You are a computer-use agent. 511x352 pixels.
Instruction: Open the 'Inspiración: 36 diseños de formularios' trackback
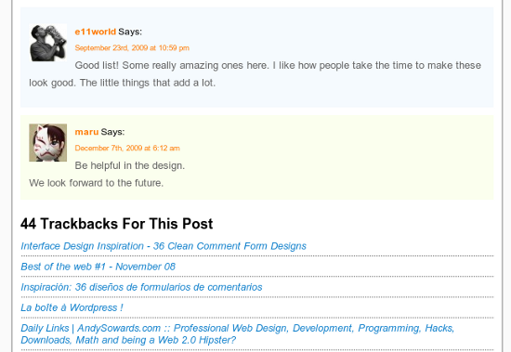[141, 287]
